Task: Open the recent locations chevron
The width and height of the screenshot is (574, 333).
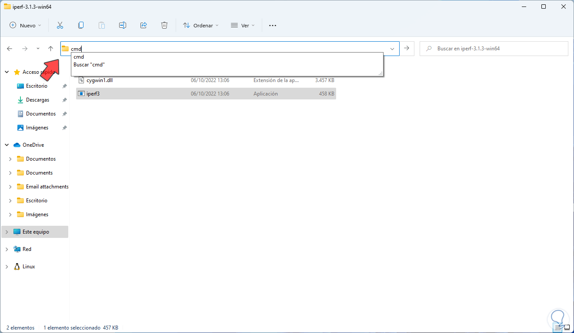Action: click(x=38, y=49)
